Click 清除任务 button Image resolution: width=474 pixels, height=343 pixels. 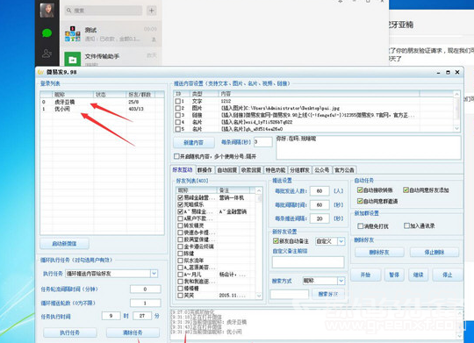pyautogui.click(x=133, y=332)
